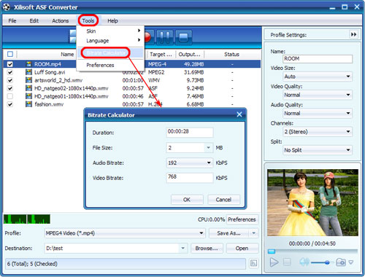The image size is (365, 277).
Task: Click the file icon for ROOM.mp4
Action: (28, 64)
